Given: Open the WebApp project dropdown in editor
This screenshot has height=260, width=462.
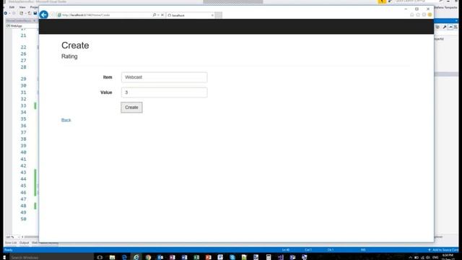Looking at the screenshot, I should pos(22,26).
